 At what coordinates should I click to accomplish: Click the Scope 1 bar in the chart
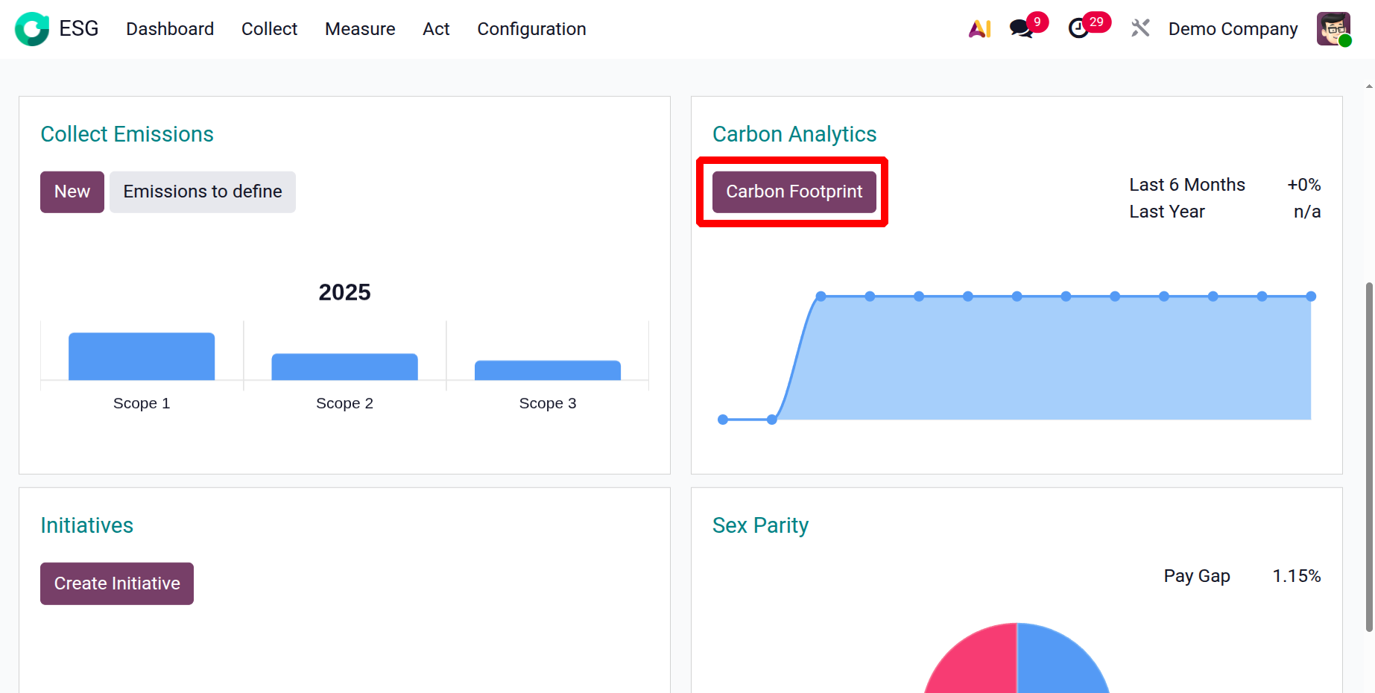pyautogui.click(x=142, y=357)
